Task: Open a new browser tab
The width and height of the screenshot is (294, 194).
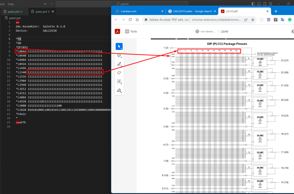Action: coord(276,11)
